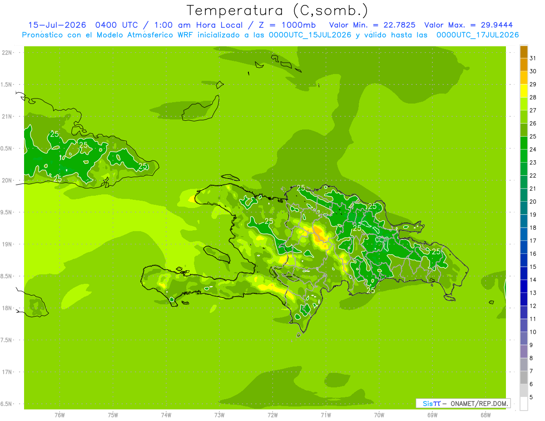Click the "19N" latitude axis label
The image size is (545, 421).
pyautogui.click(x=8, y=244)
